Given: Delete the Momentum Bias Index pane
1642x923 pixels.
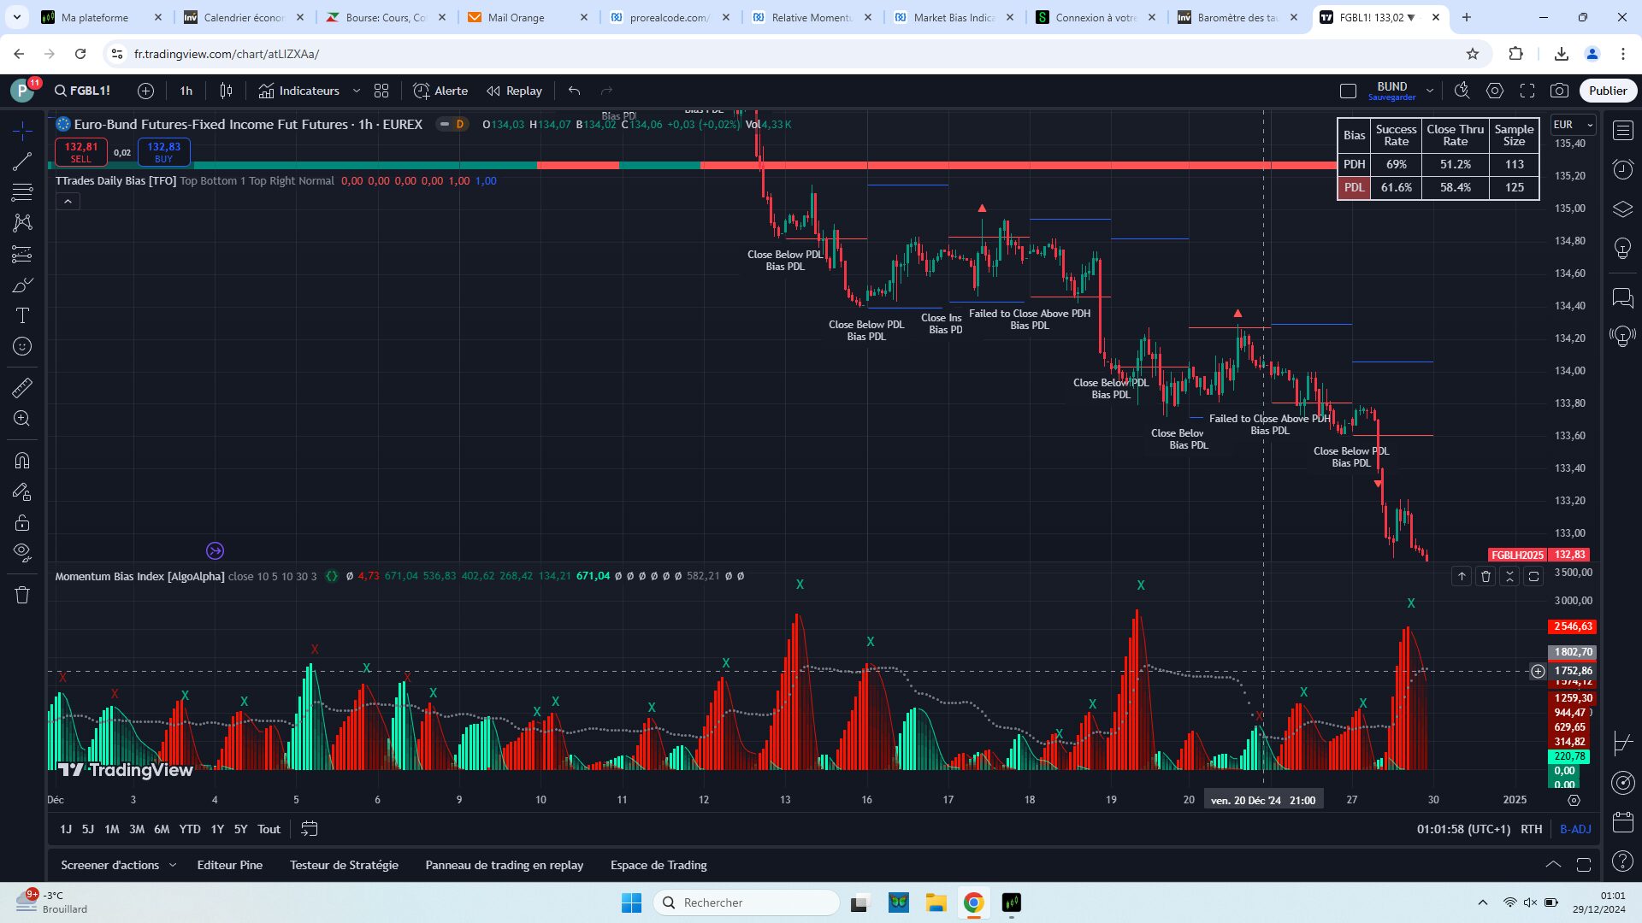Looking at the screenshot, I should click(x=1485, y=577).
